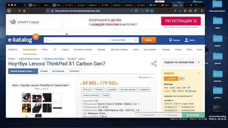The width and height of the screenshot is (228, 128).
Task: Reload the page with the refresh icon
Action: pos(19,11)
